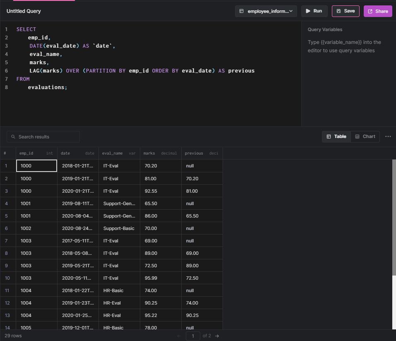Viewport: 396px width, 341px height.
Task: Click the FROM keyword in editor
Action: pos(23,79)
